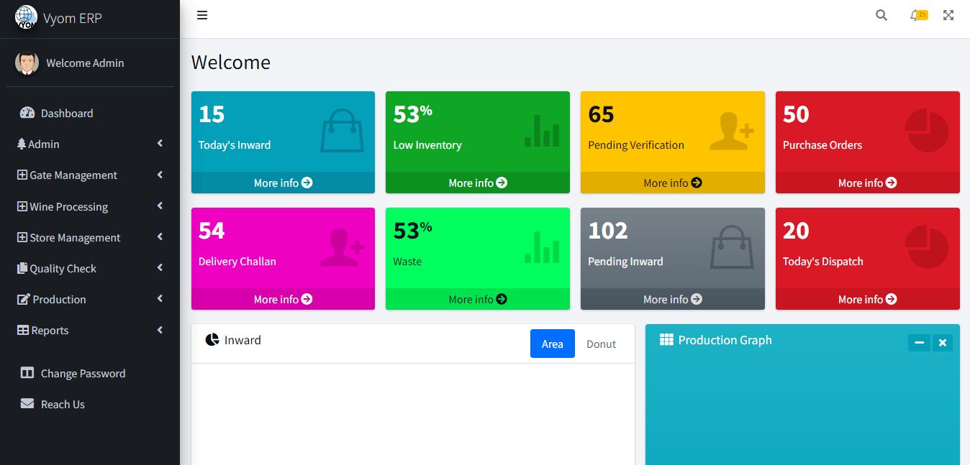The image size is (970, 465).
Task: Click the hamburger menu sidebar toggle
Action: coord(202,15)
